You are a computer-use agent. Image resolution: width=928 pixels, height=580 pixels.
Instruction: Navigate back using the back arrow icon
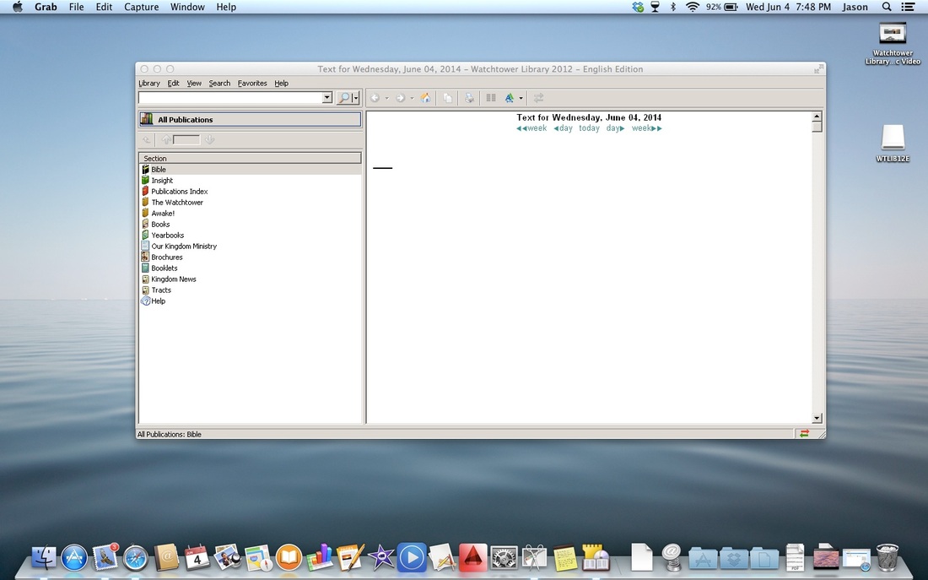coord(376,98)
